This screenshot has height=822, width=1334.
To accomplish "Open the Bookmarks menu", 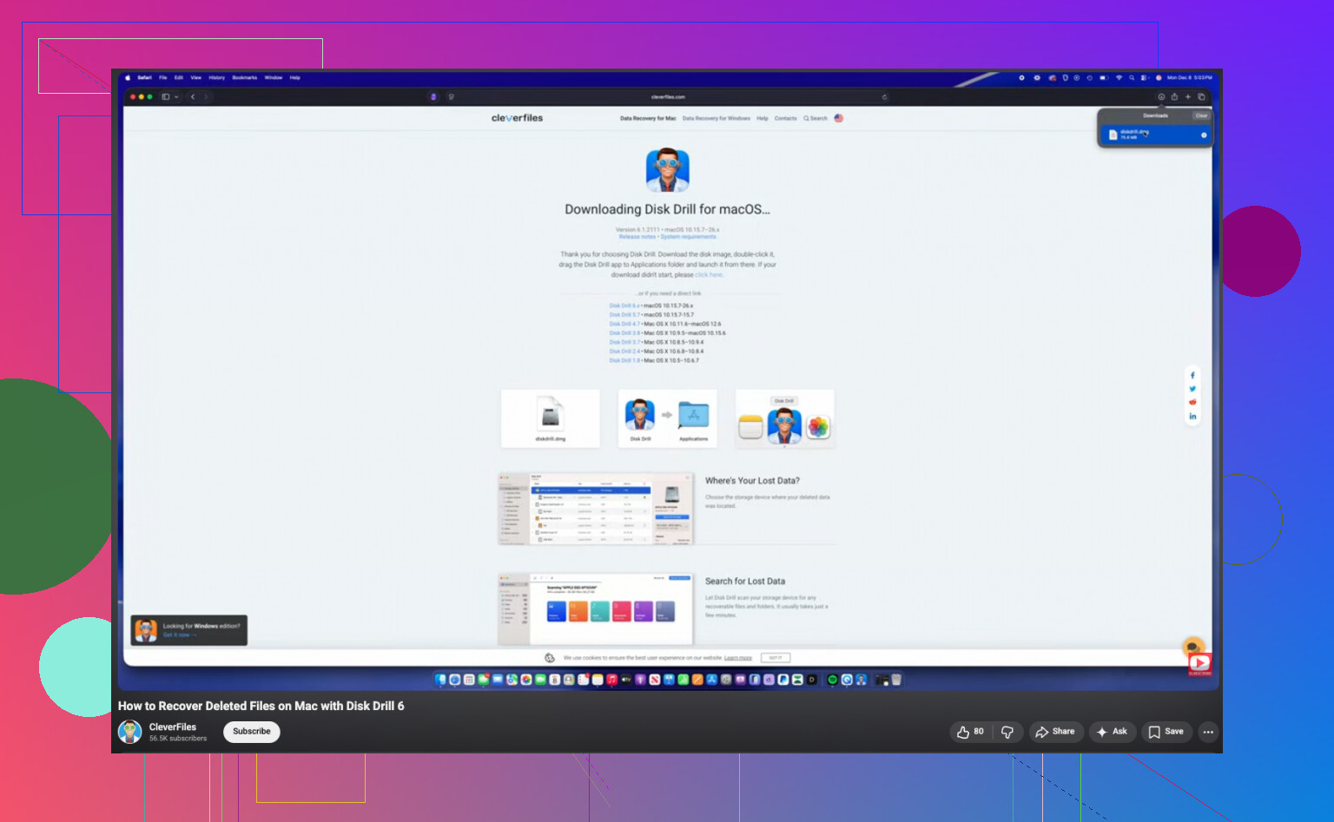I will coord(244,77).
